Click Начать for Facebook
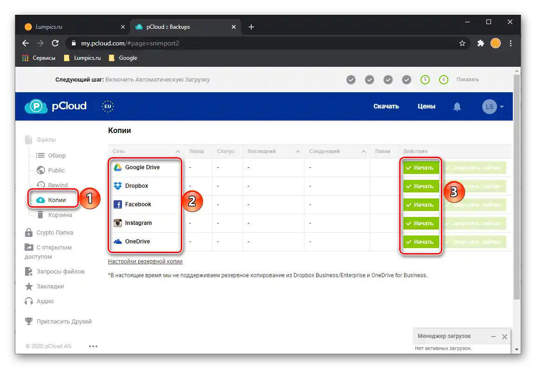Image resolution: width=536 pixels, height=369 pixels. [x=421, y=204]
